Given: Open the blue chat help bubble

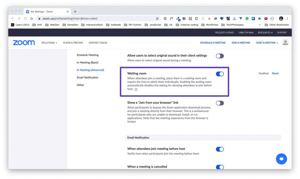Looking at the screenshot, I should pyautogui.click(x=281, y=159).
